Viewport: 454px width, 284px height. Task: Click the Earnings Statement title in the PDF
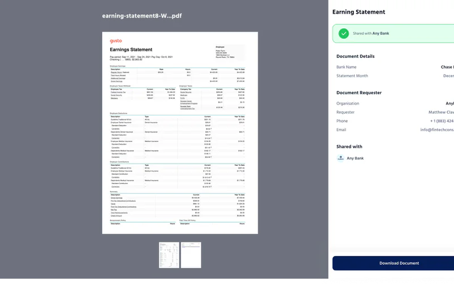tap(131, 49)
